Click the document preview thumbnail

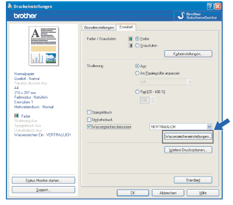pyautogui.click(x=44, y=46)
